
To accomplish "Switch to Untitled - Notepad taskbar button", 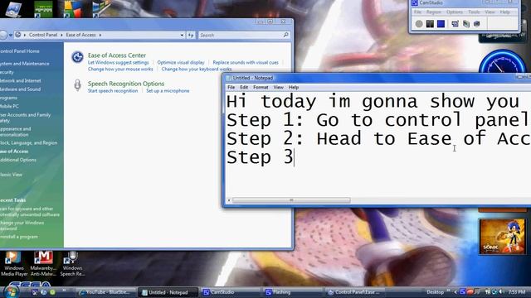I will point(168,292).
